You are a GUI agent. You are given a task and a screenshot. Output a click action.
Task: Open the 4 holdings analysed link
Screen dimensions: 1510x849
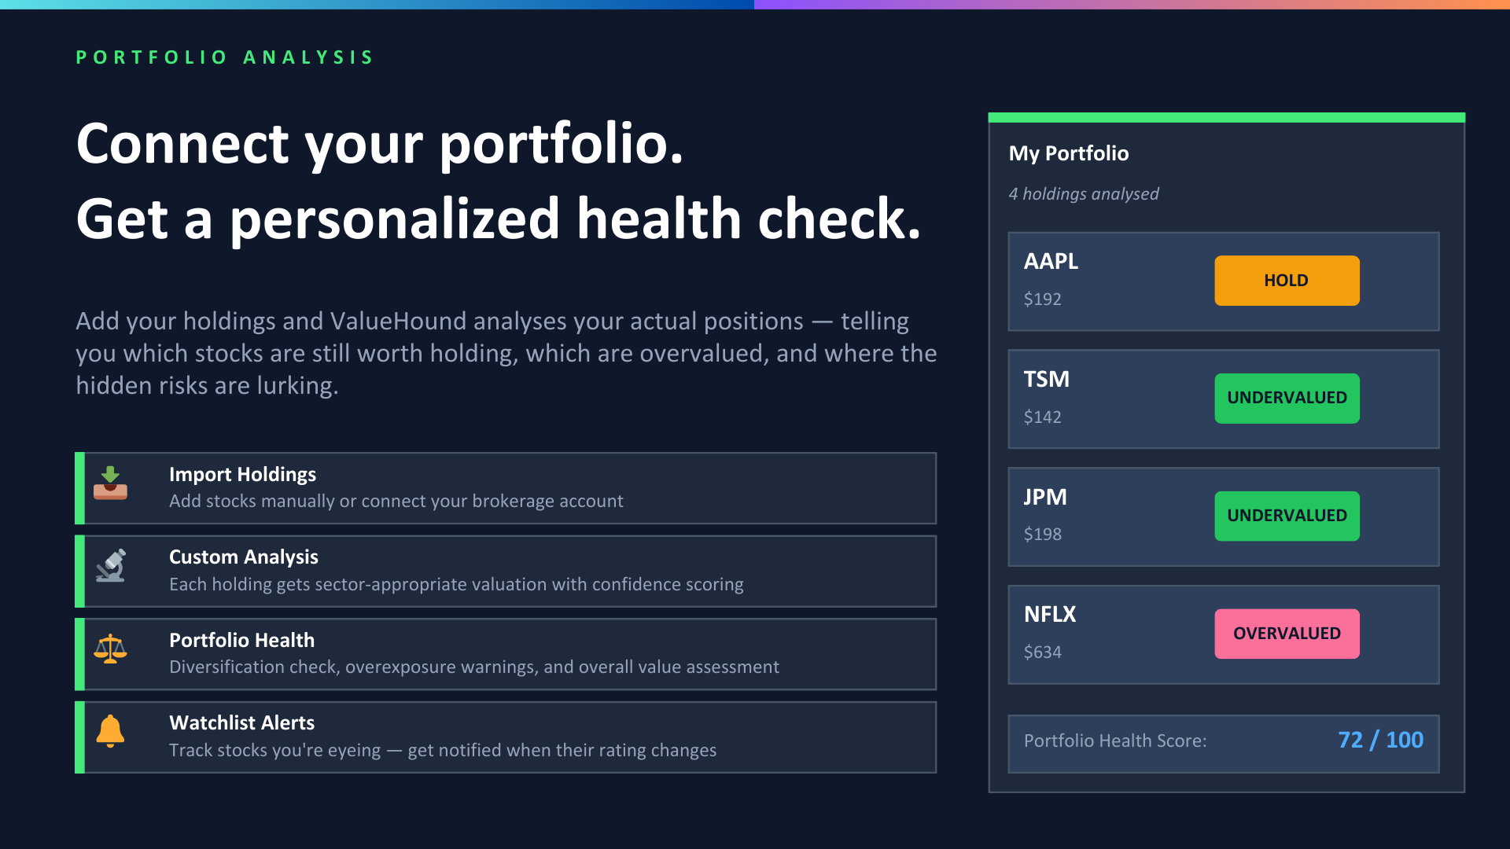click(x=1085, y=193)
